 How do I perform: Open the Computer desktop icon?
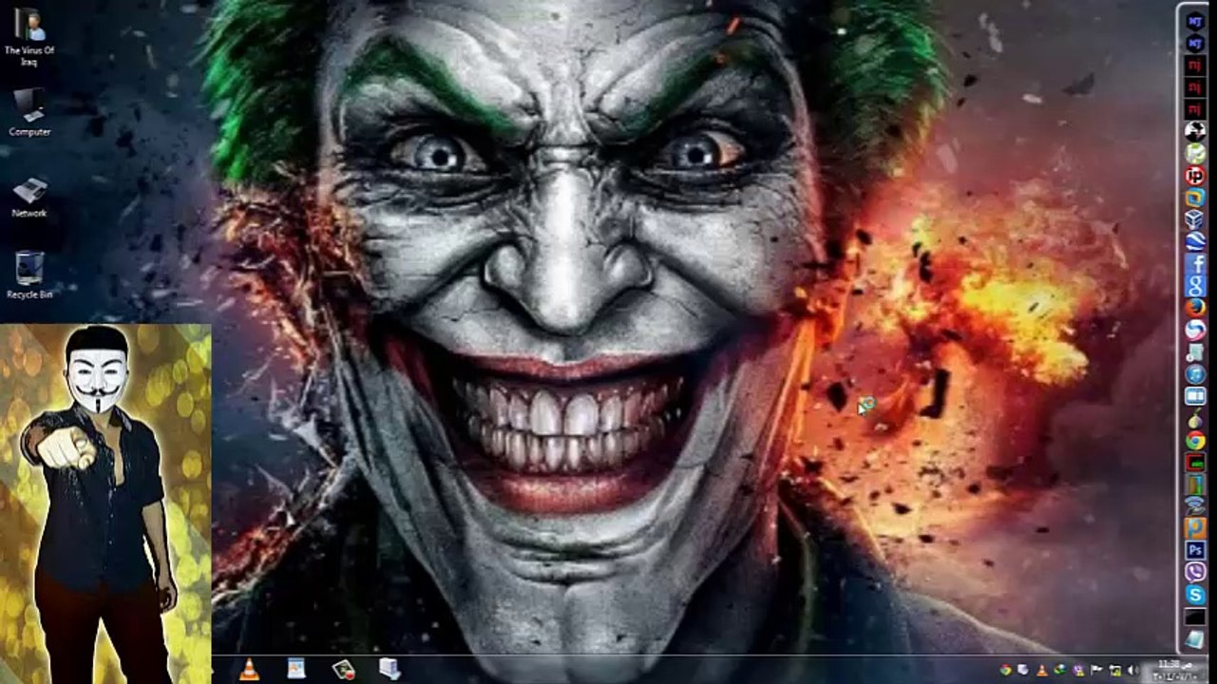coord(29,112)
